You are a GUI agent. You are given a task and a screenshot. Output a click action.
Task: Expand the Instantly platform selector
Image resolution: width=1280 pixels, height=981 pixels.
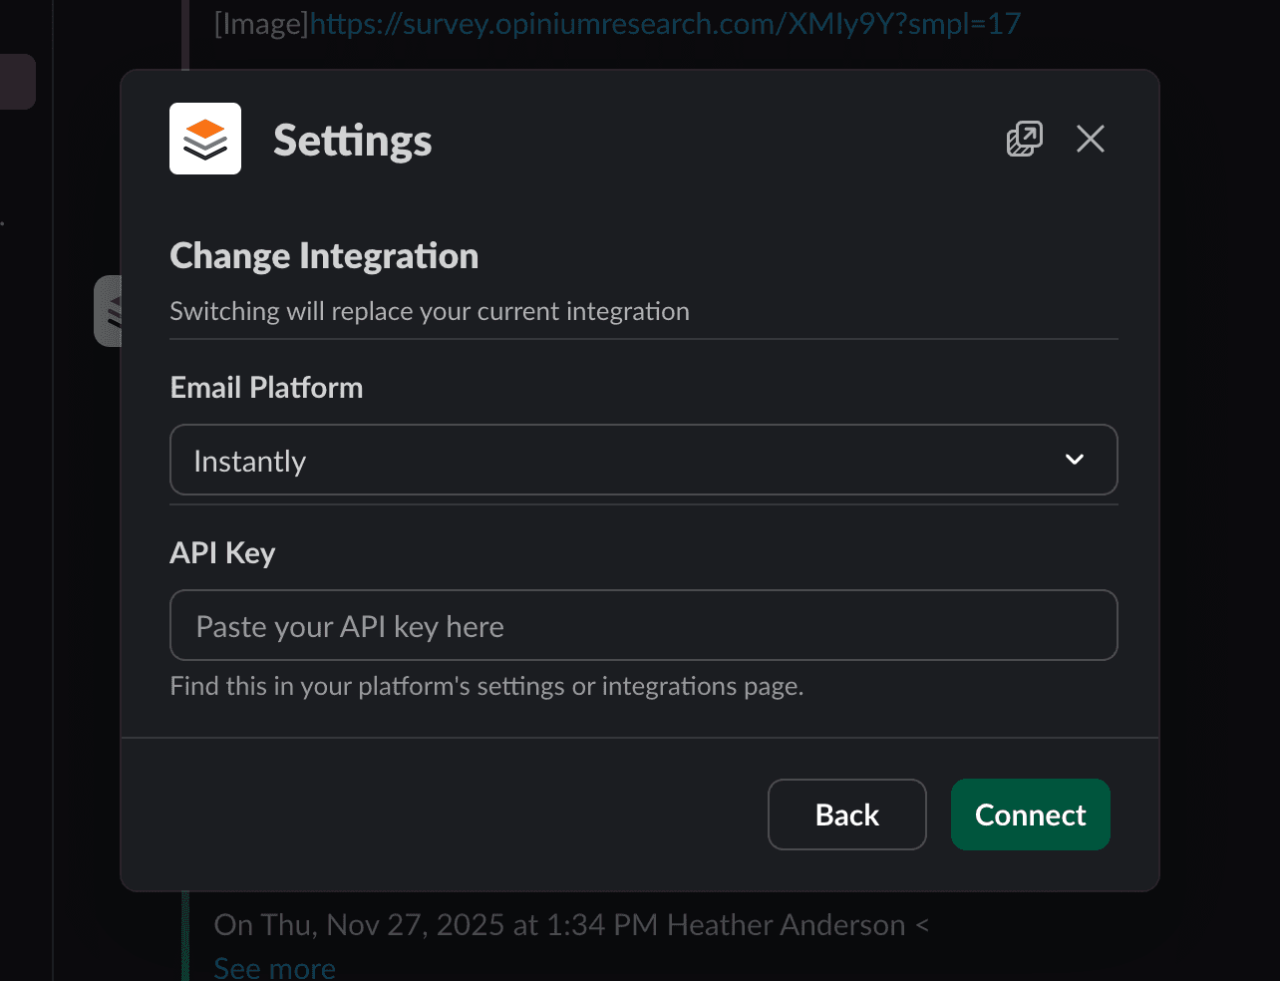tap(643, 460)
